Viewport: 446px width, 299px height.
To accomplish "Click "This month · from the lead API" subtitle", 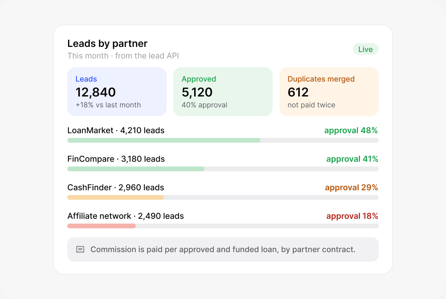I will tap(123, 56).
